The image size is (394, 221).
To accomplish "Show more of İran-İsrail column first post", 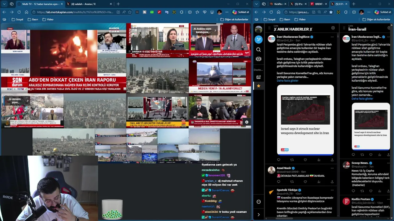I will (362, 99).
